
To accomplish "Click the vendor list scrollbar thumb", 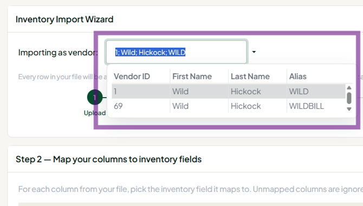I will click(x=349, y=98).
